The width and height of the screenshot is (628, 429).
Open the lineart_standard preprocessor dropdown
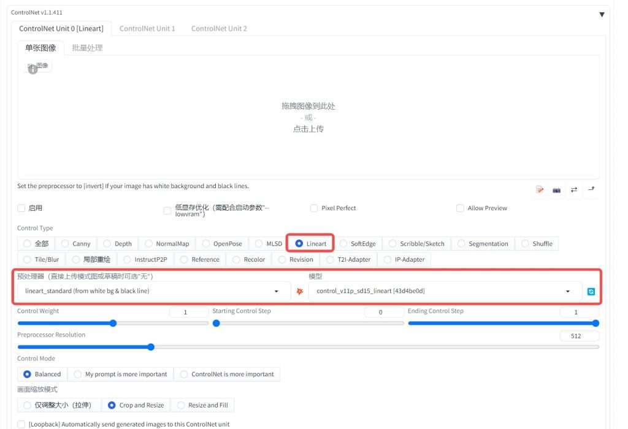pyautogui.click(x=153, y=291)
